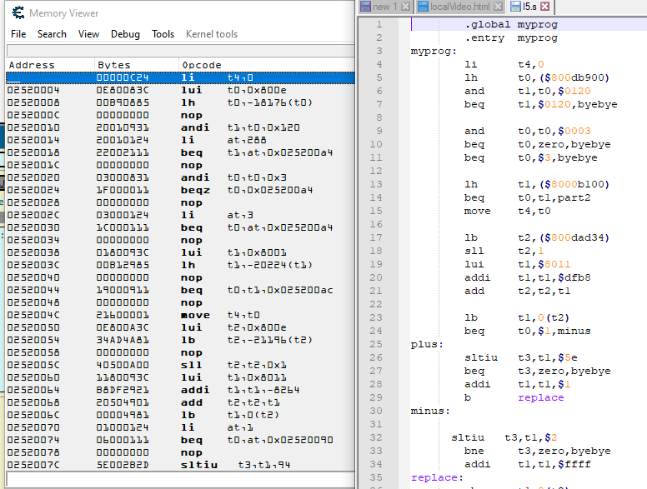Click the save icon on the 'new 1' tab
The width and height of the screenshot is (647, 489).
tap(365, 7)
